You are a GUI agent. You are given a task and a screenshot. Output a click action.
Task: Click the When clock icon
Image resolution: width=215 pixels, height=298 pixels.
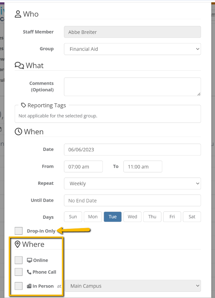[x=18, y=131]
